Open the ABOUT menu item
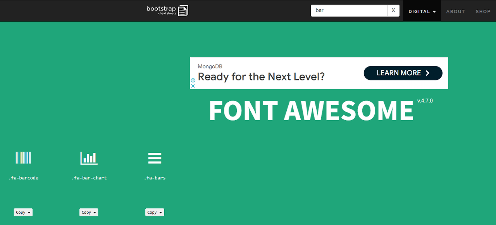496x225 pixels. [455, 12]
